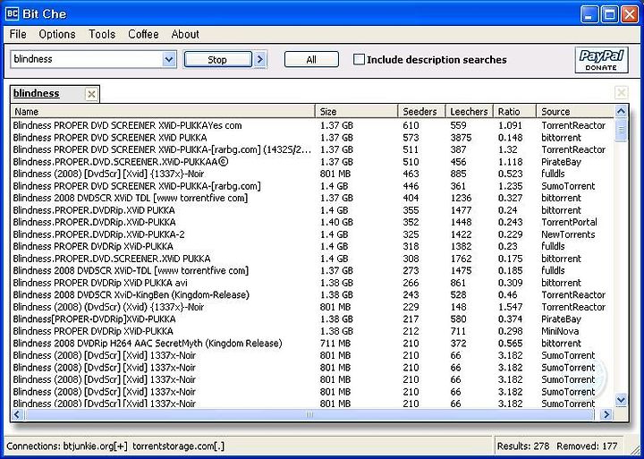The height and width of the screenshot is (459, 644).
Task: Select row 'Blindness PROPER DVD SCREENER XViD-PUKKAYes com'
Action: (312, 125)
